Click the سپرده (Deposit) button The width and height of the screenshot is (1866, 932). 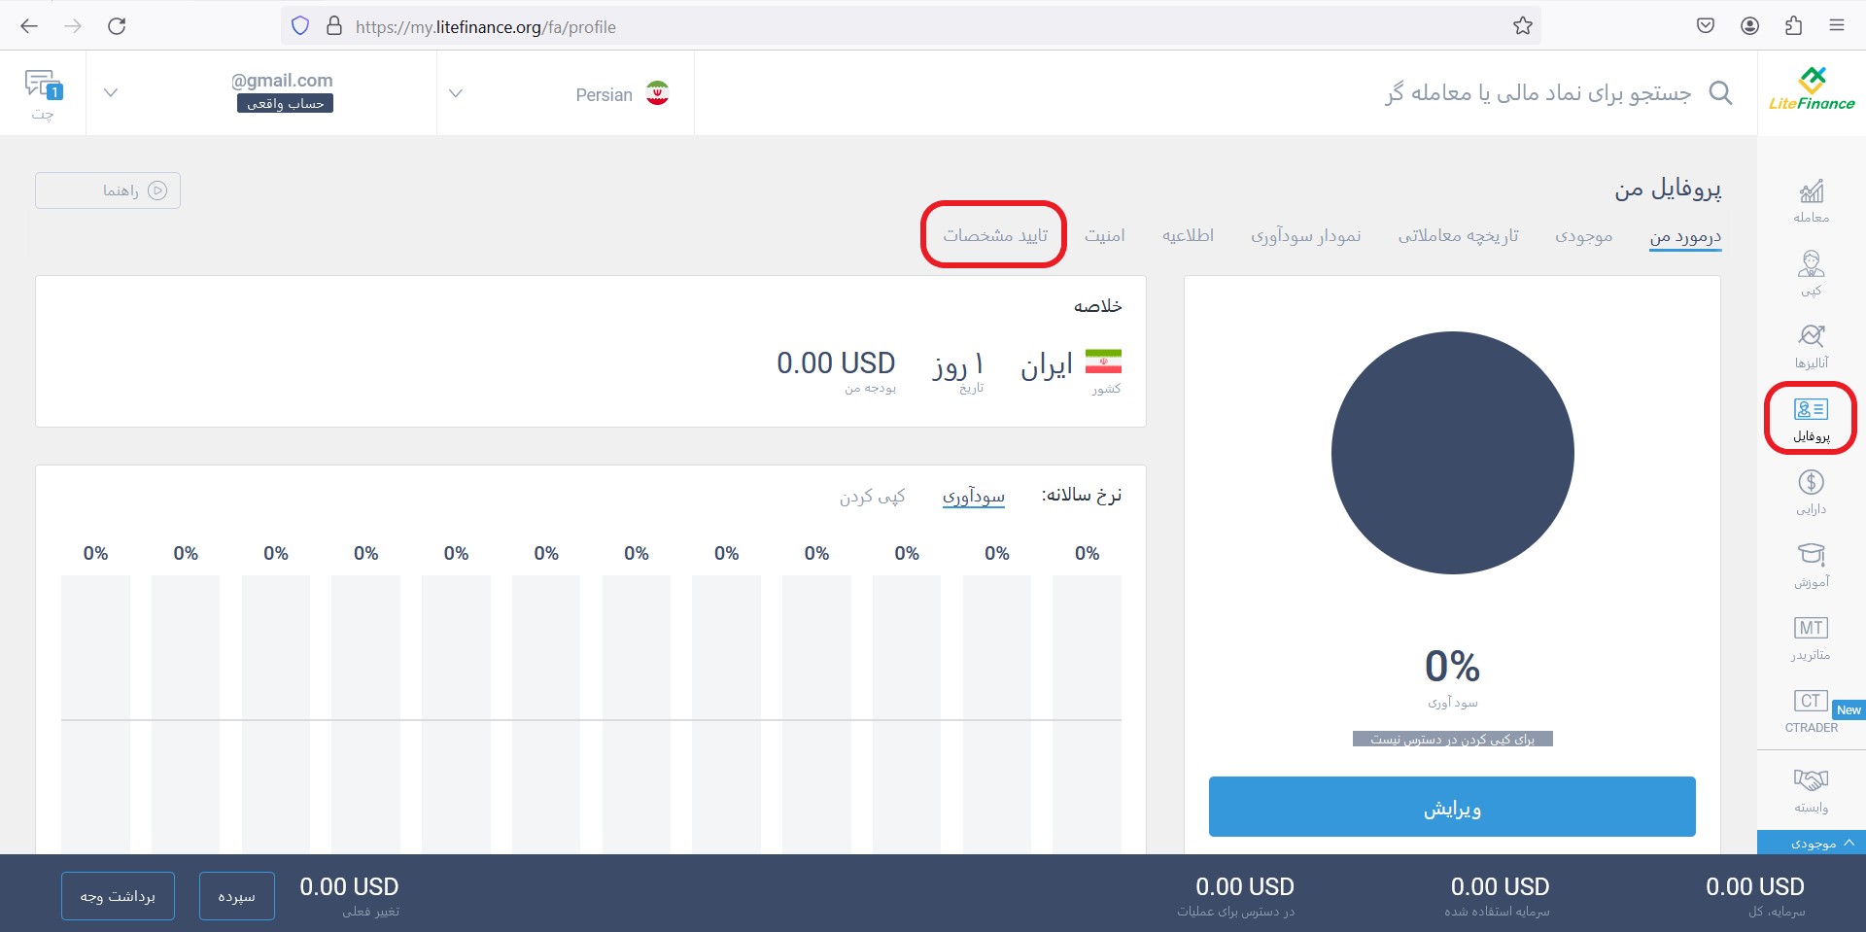coord(237,896)
